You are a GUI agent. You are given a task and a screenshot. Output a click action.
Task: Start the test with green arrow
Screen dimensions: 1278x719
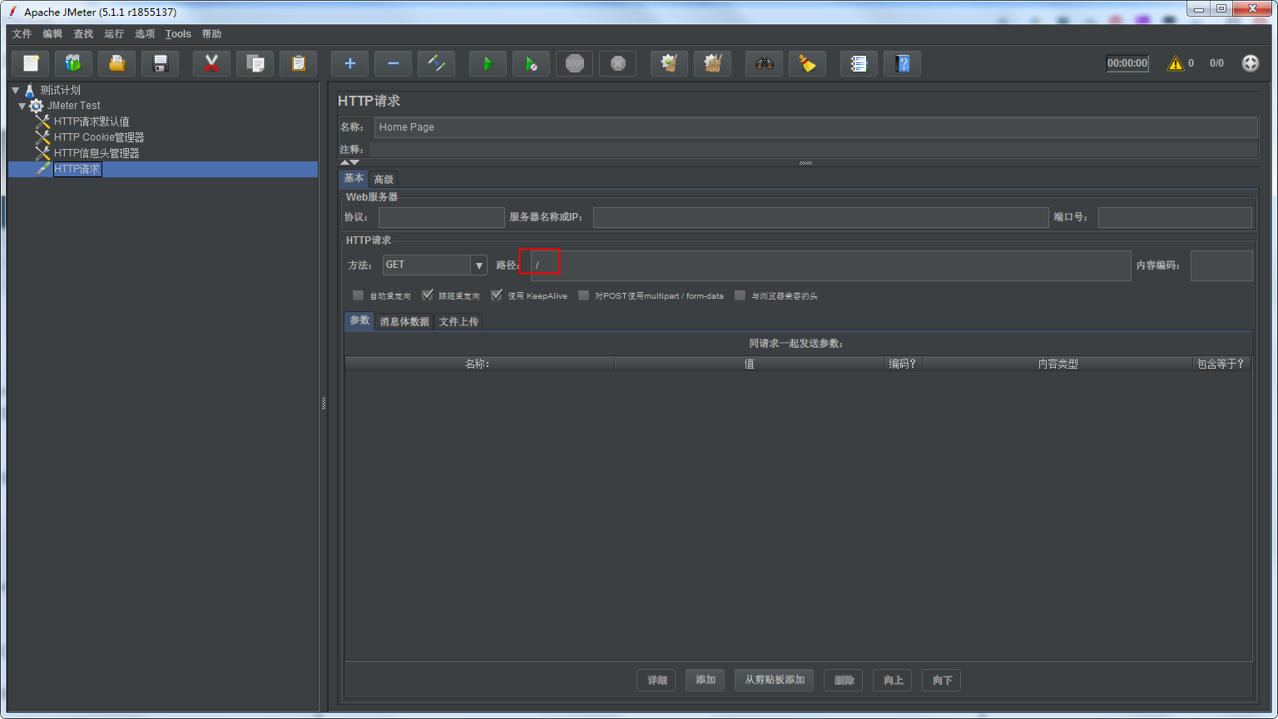pyautogui.click(x=488, y=63)
